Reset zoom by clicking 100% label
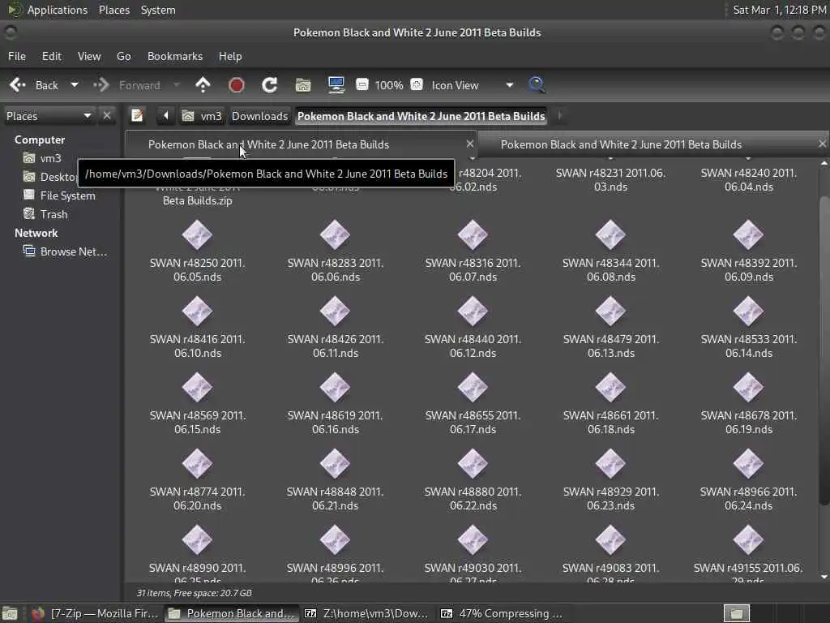This screenshot has height=623, width=830. coord(389,85)
